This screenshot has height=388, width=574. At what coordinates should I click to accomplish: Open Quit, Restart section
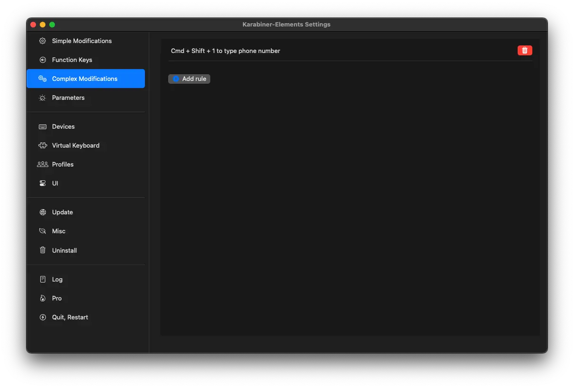(x=86, y=317)
